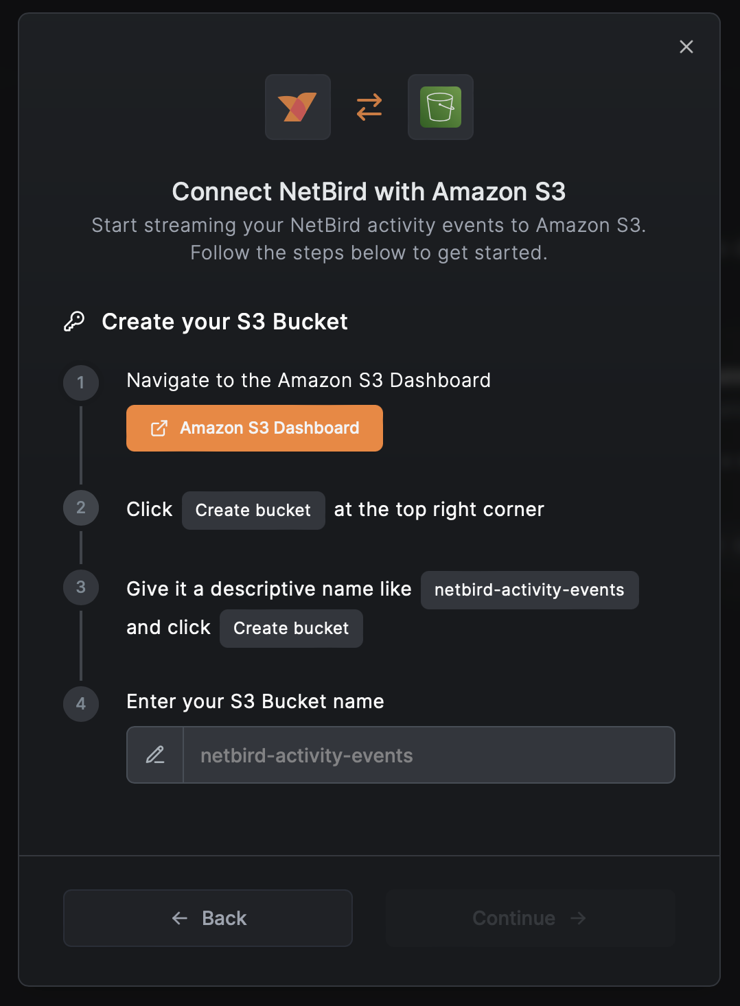The width and height of the screenshot is (740, 1006).
Task: Click the Amazon S3 bucket icon
Action: click(440, 107)
